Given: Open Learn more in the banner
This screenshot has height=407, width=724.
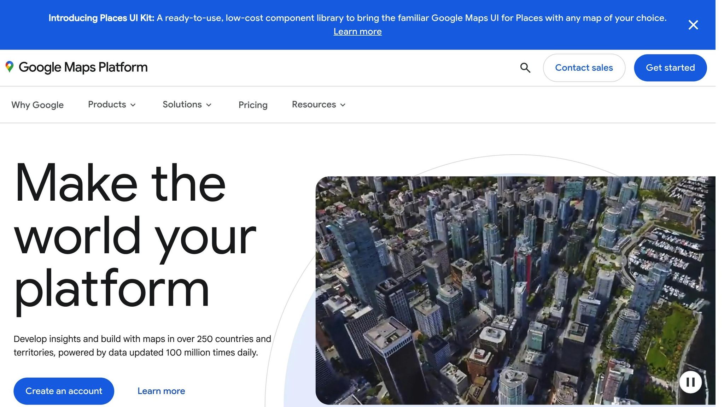Looking at the screenshot, I should tap(358, 31).
